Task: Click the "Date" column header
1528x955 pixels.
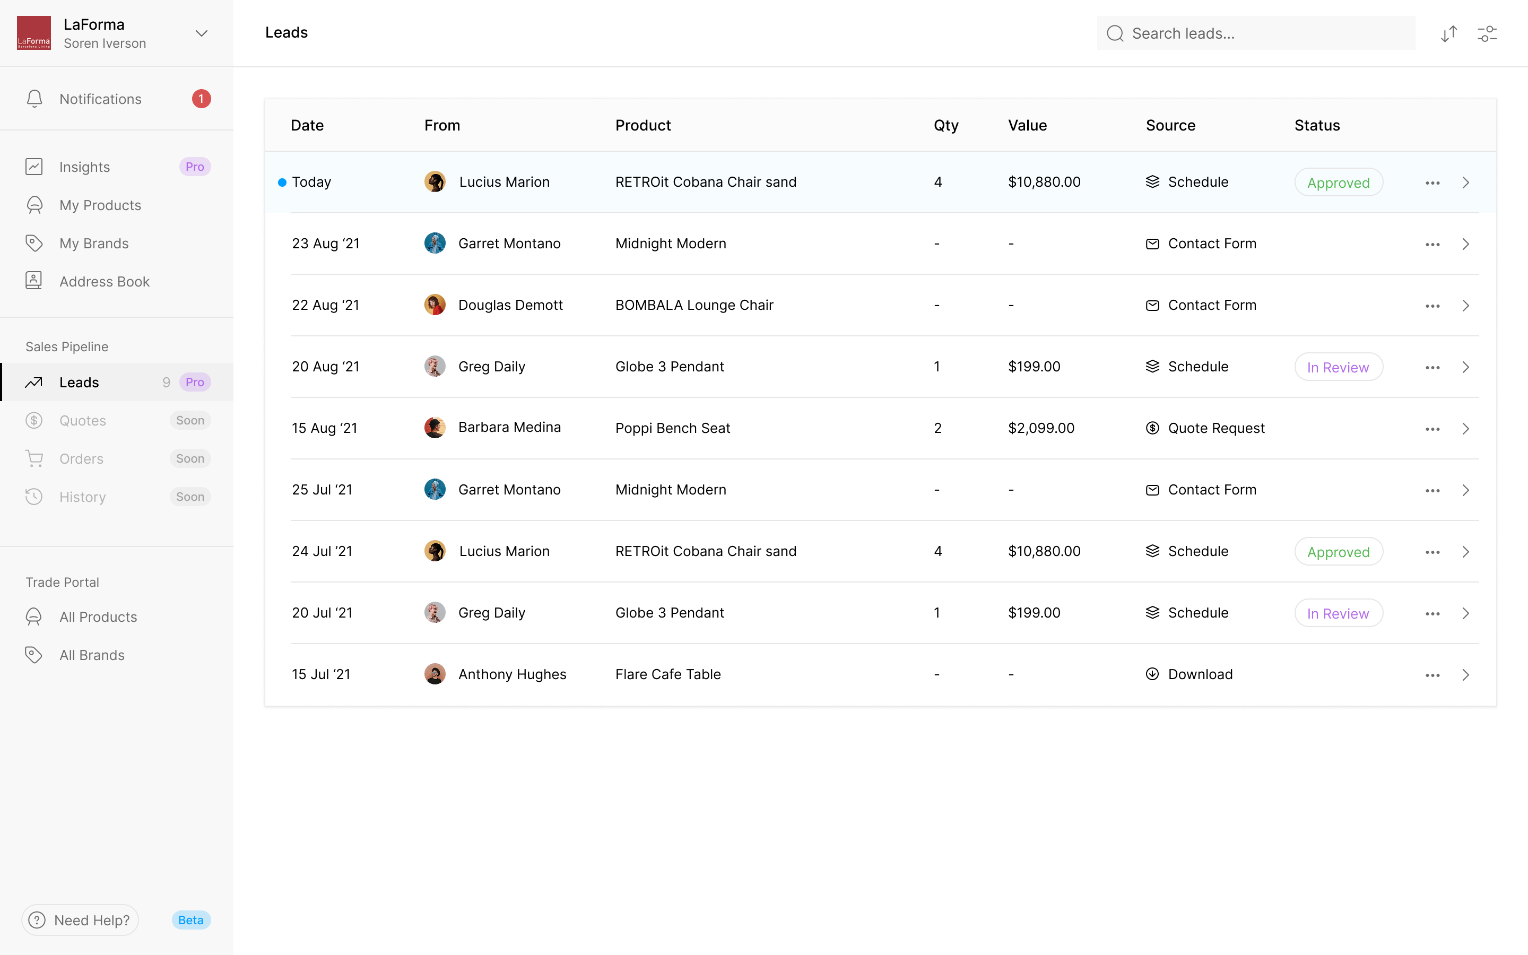Action: (308, 125)
